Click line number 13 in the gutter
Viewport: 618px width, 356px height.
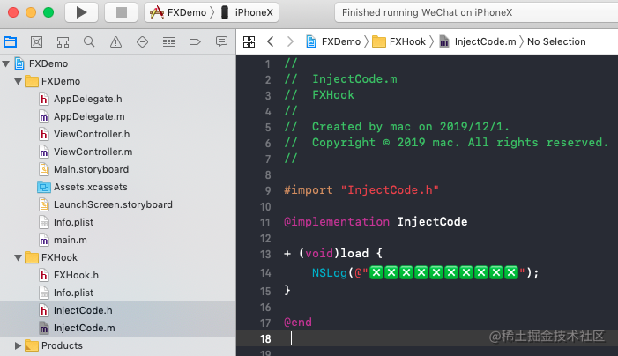265,255
